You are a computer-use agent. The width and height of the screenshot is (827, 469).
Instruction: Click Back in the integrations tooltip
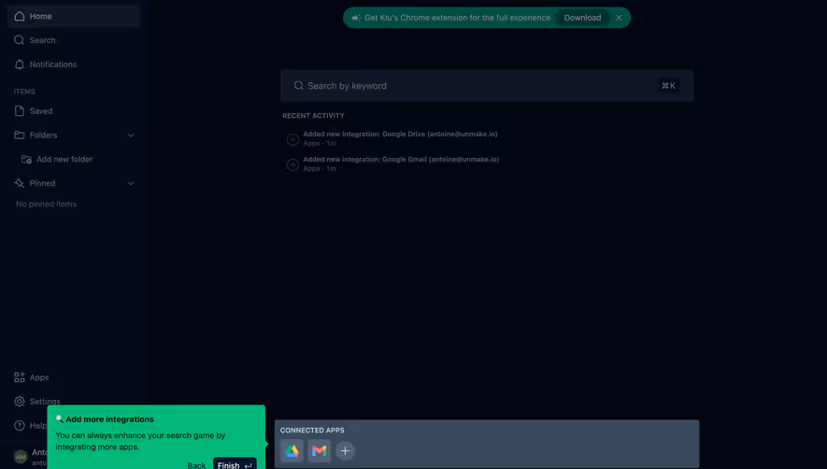point(196,465)
